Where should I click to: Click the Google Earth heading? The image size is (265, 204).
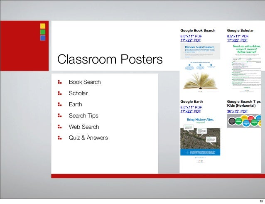(x=191, y=101)
